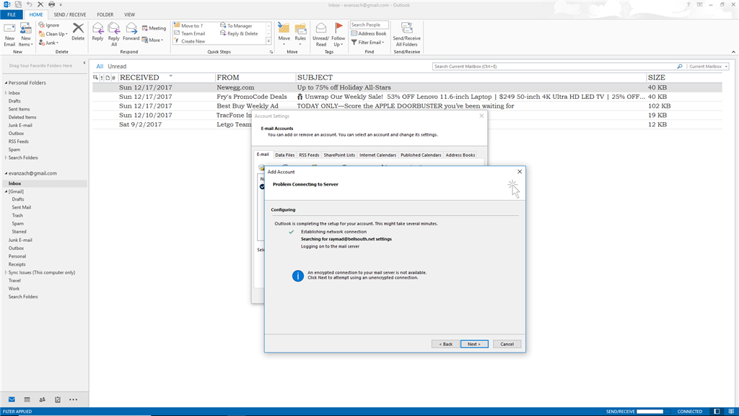Open the FILE tab
The width and height of the screenshot is (739, 416).
12,14
